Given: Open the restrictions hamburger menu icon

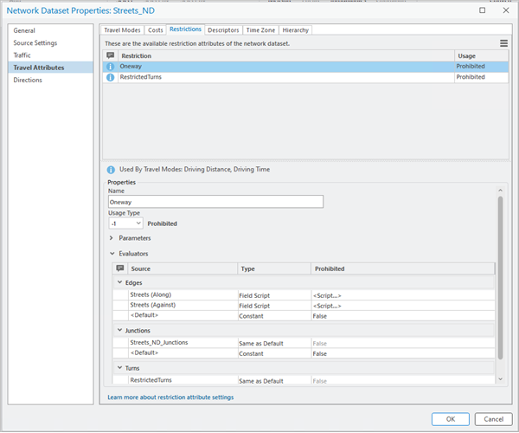Looking at the screenshot, I should tap(503, 43).
